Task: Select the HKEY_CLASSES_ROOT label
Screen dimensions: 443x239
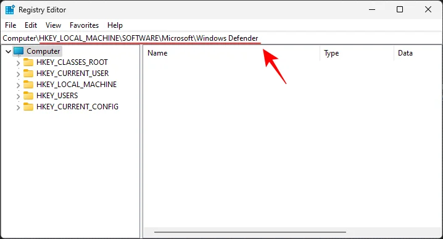Action: tap(72, 62)
